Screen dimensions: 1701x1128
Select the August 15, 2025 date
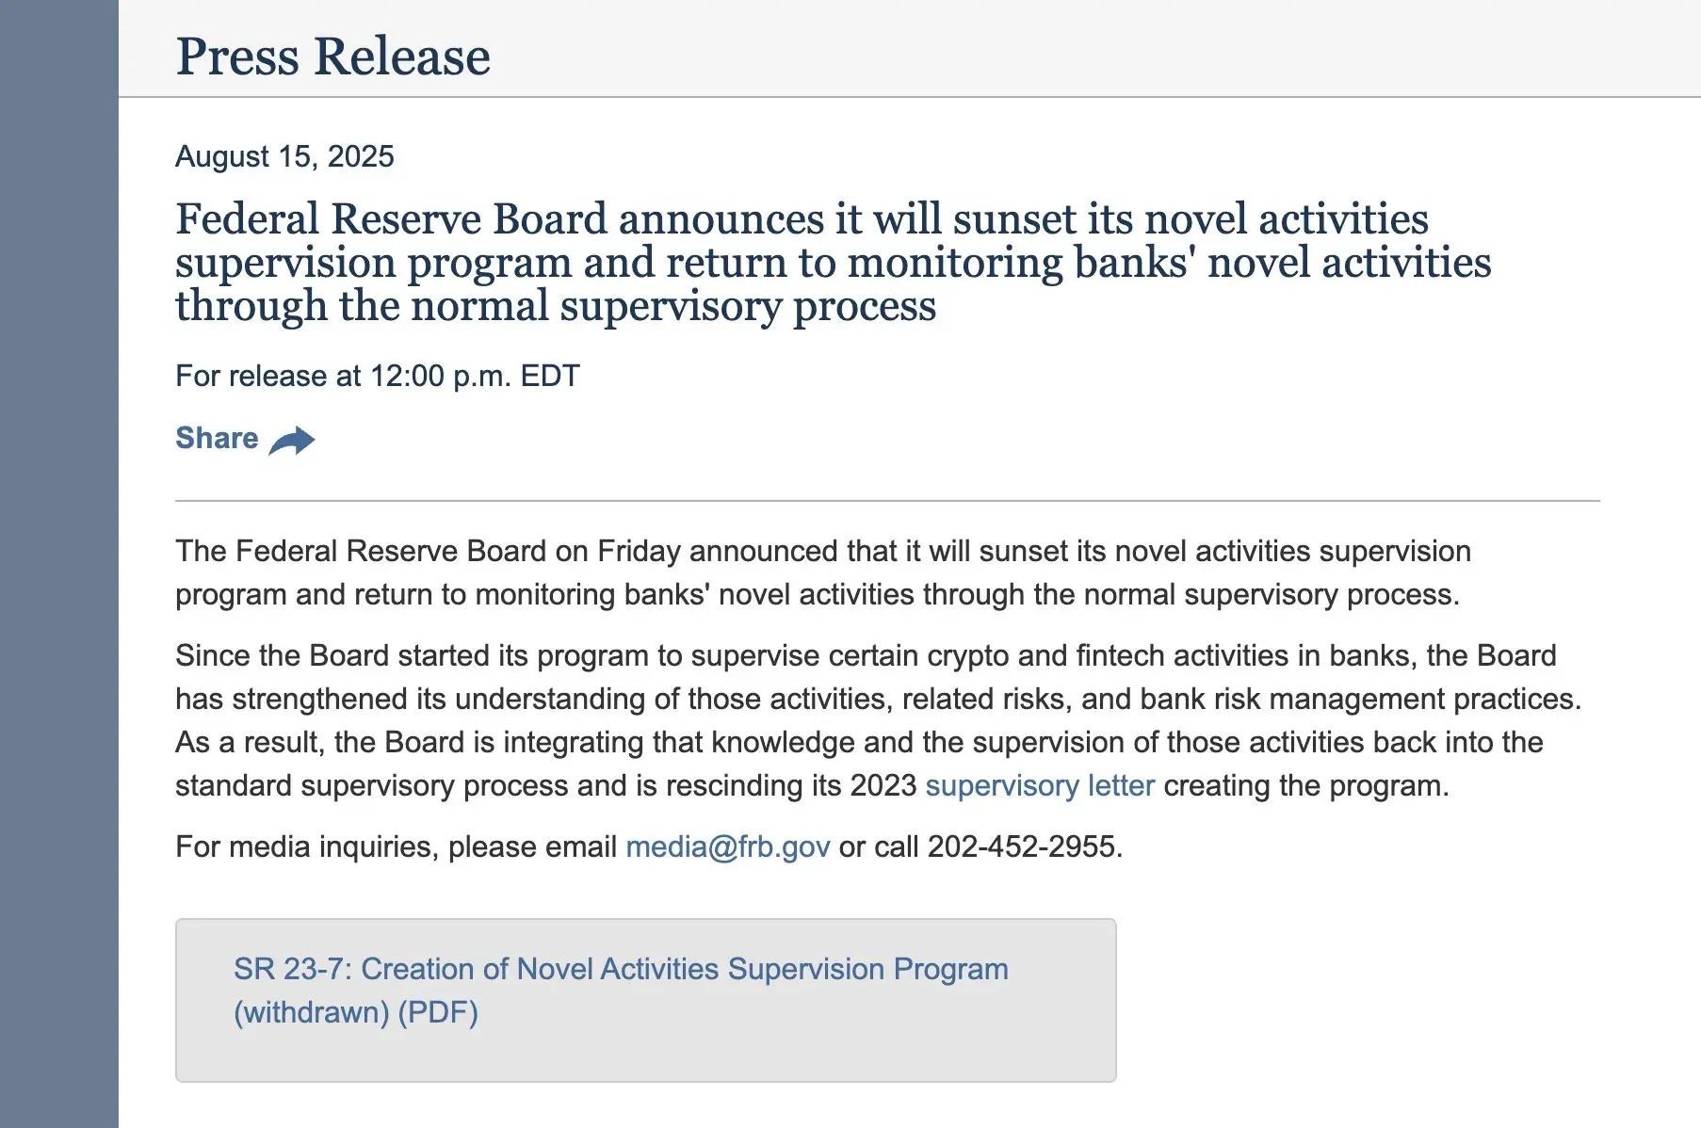(284, 156)
